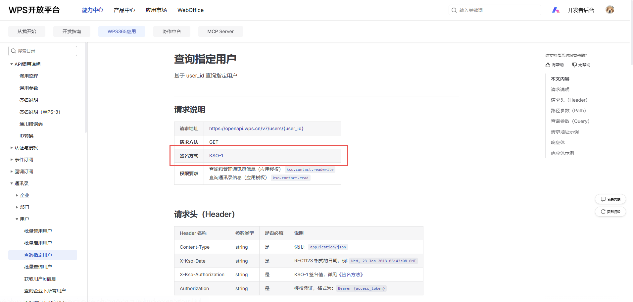Click the thumbs-up 有帮助 icon
Screen dimensions: 633x302
pos(548,65)
